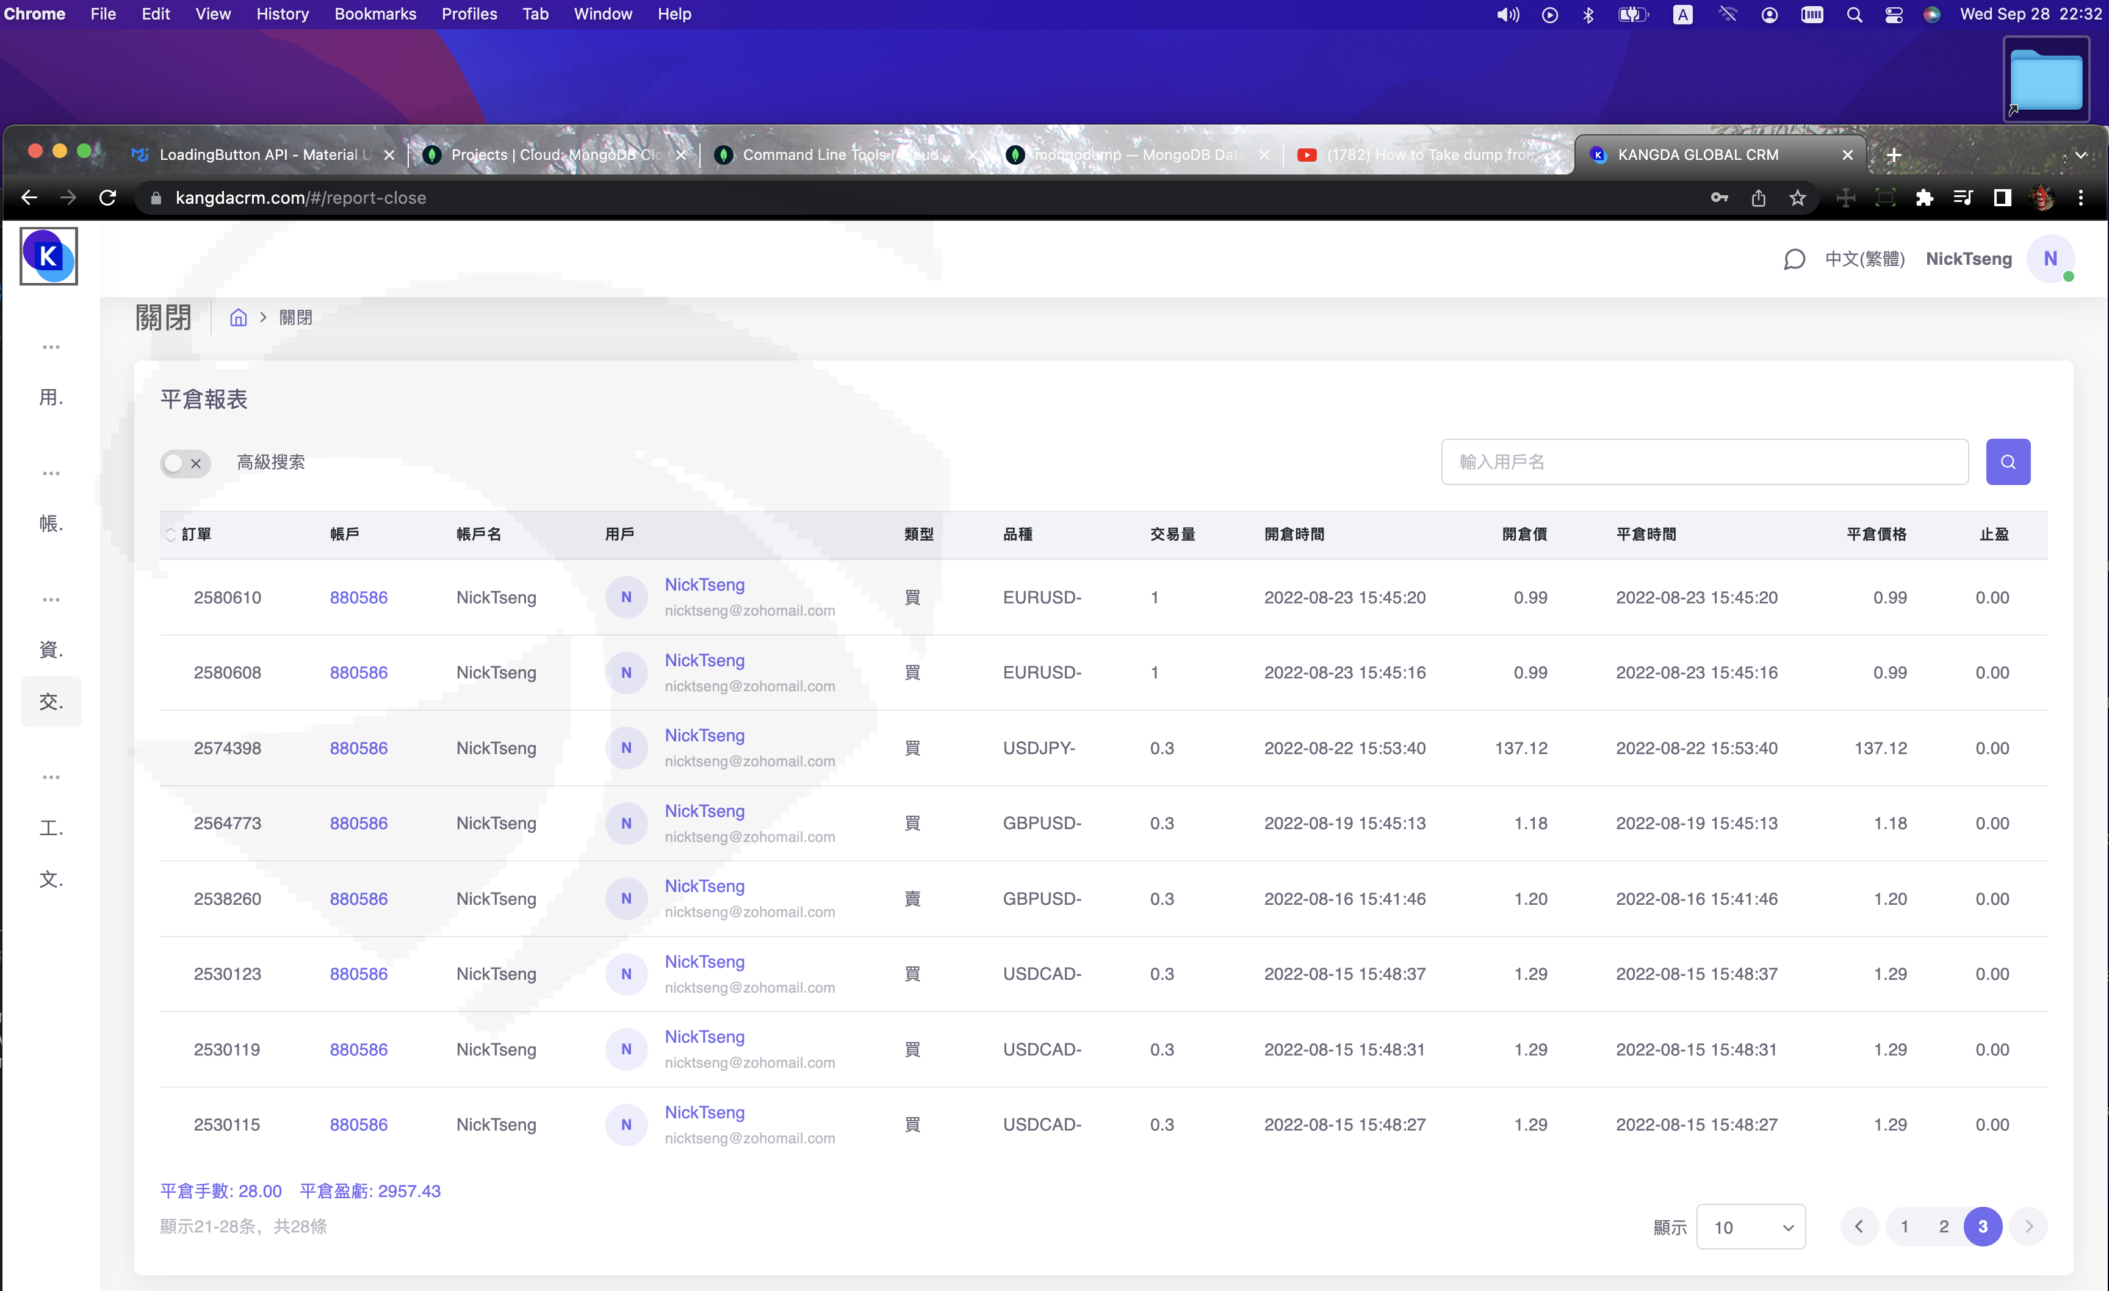2109x1291 pixels.
Task: Open the sidebar 工. menu item
Action: click(51, 827)
